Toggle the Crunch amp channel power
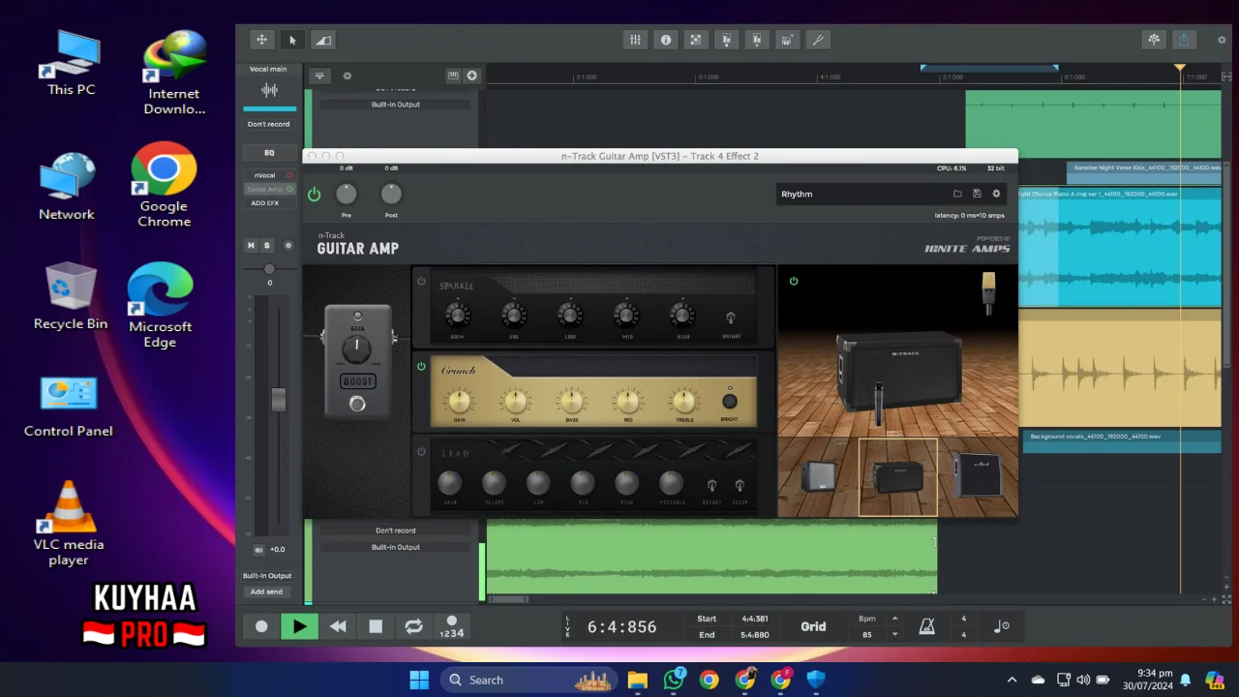 421,367
